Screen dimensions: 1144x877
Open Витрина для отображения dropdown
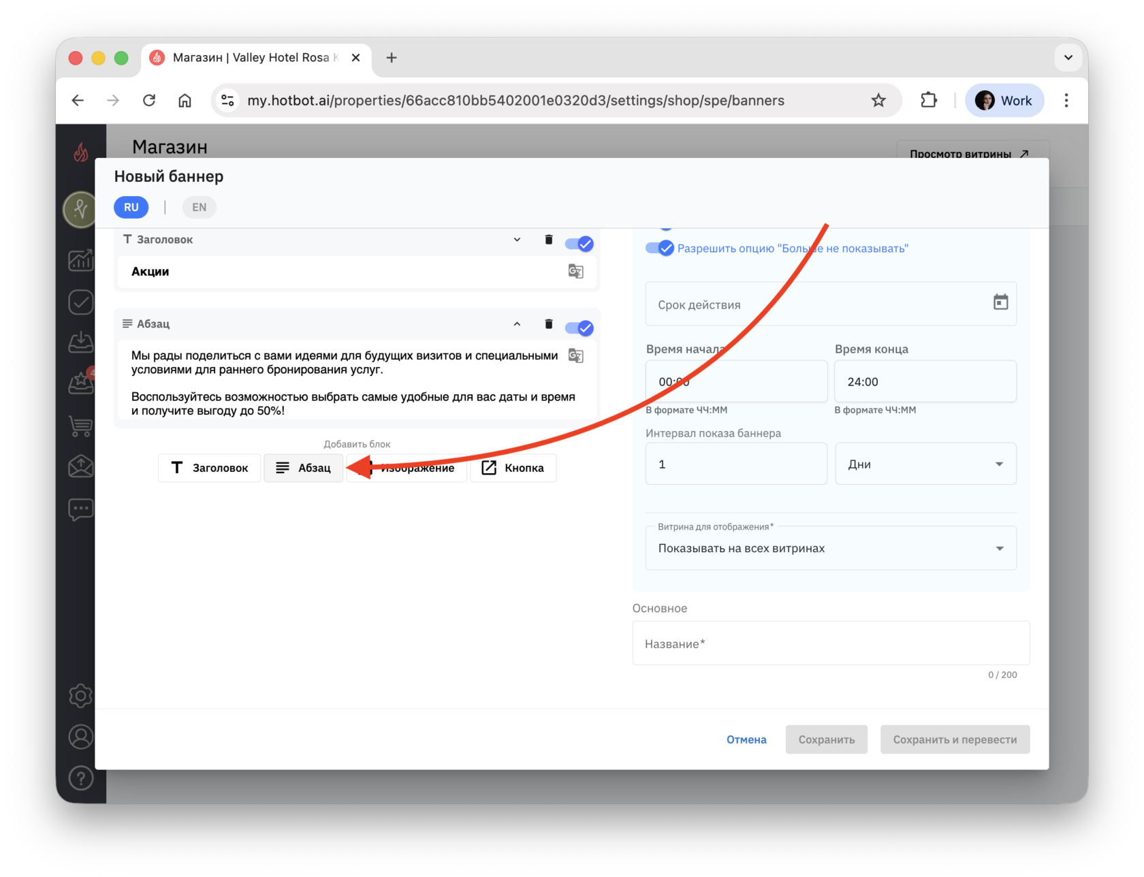(831, 548)
